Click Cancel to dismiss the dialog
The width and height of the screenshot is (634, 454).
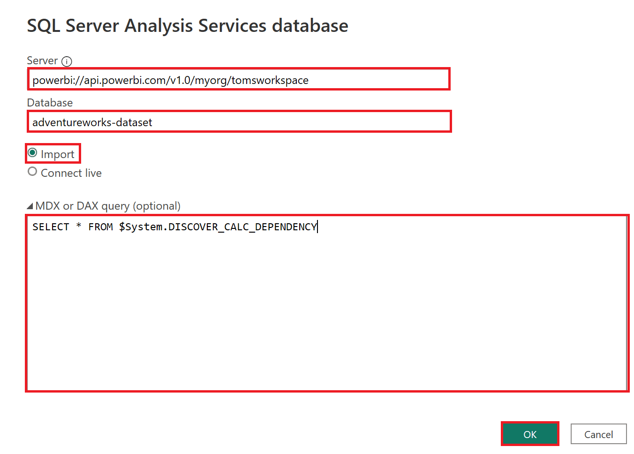tap(599, 434)
